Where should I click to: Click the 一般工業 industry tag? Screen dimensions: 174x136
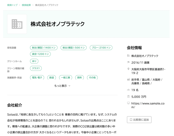(x=66, y=78)
